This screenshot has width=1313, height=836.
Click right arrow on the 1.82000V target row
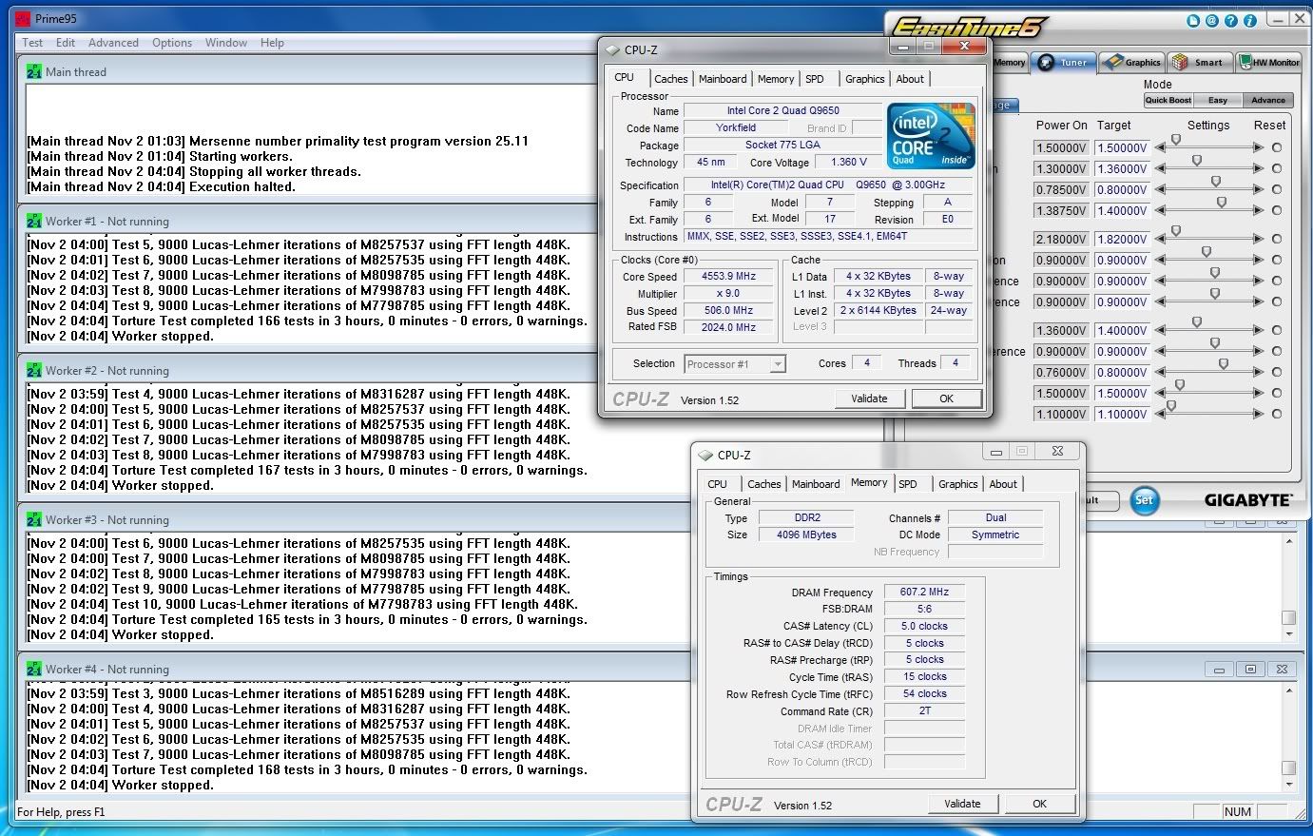tap(1258, 239)
